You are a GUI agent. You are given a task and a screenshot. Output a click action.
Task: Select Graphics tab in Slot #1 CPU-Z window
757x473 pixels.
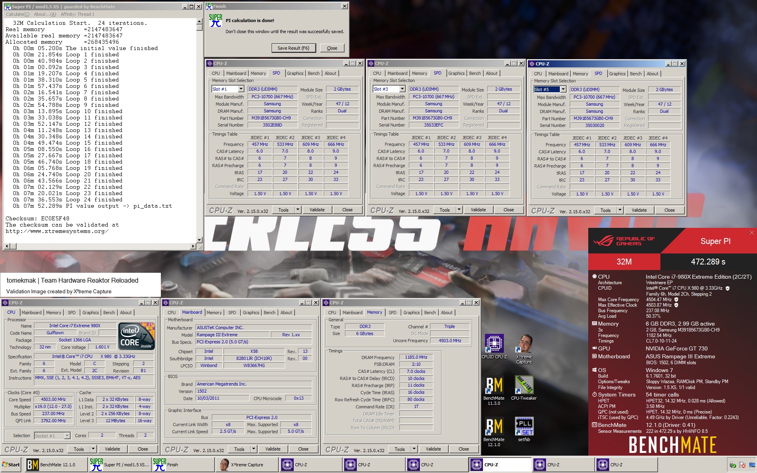click(295, 73)
